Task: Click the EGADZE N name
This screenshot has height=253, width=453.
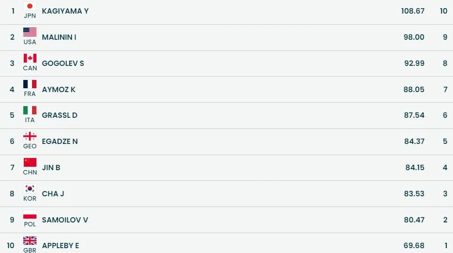Action: tap(60, 142)
